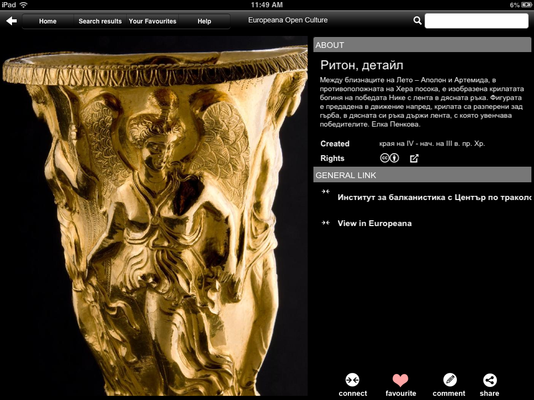The image size is (534, 400).
Task: Tap the share icon
Action: (x=490, y=380)
